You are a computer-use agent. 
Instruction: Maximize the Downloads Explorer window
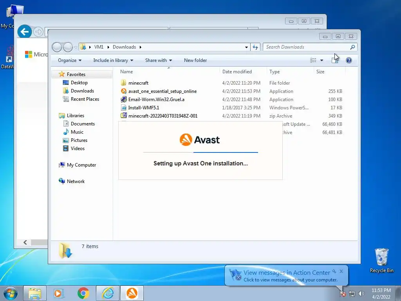(x=338, y=36)
